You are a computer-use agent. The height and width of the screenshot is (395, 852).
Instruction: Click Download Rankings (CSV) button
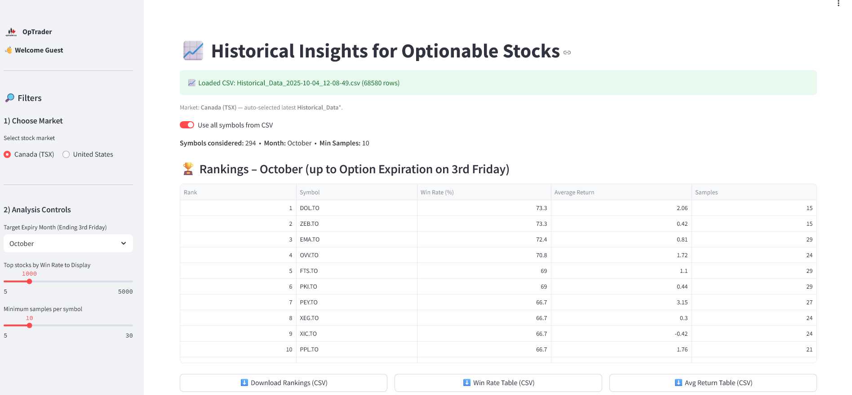(284, 383)
